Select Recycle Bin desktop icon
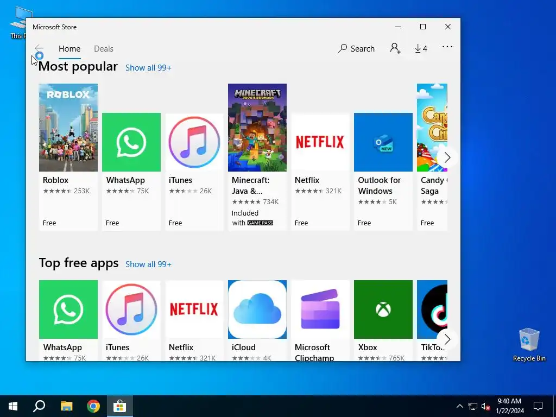Viewport: 556px width, 417px height. (x=529, y=345)
